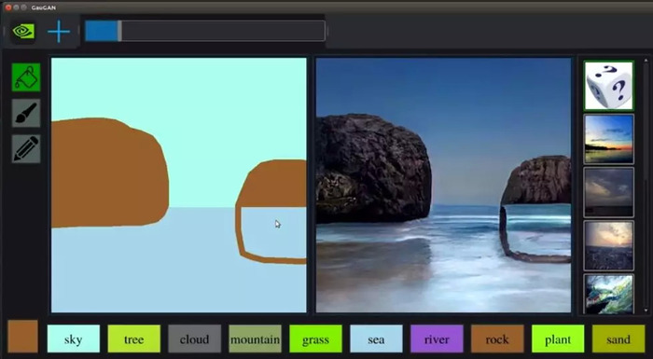
Task: Choose the dark cloudy sky style thumbnail
Action: (x=609, y=192)
